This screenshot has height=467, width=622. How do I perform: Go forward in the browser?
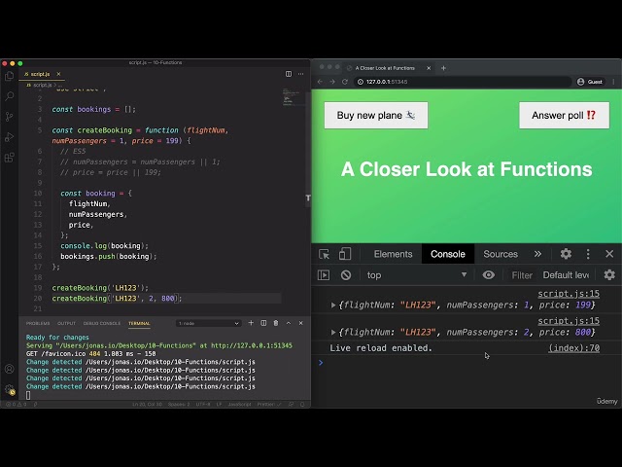[332, 82]
